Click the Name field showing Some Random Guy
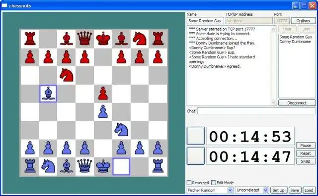Screen dimensions: 318x196 click(205, 21)
